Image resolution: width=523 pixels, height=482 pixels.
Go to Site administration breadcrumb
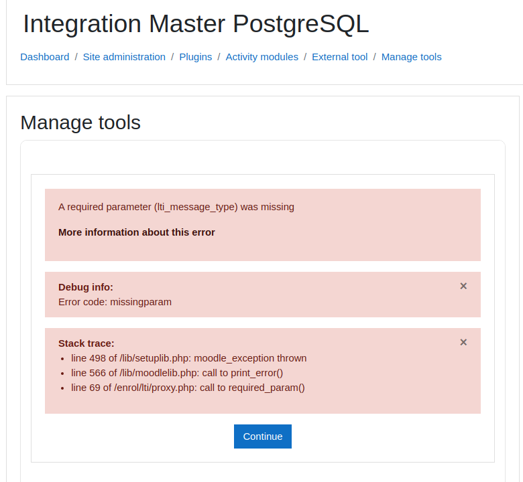tap(124, 57)
